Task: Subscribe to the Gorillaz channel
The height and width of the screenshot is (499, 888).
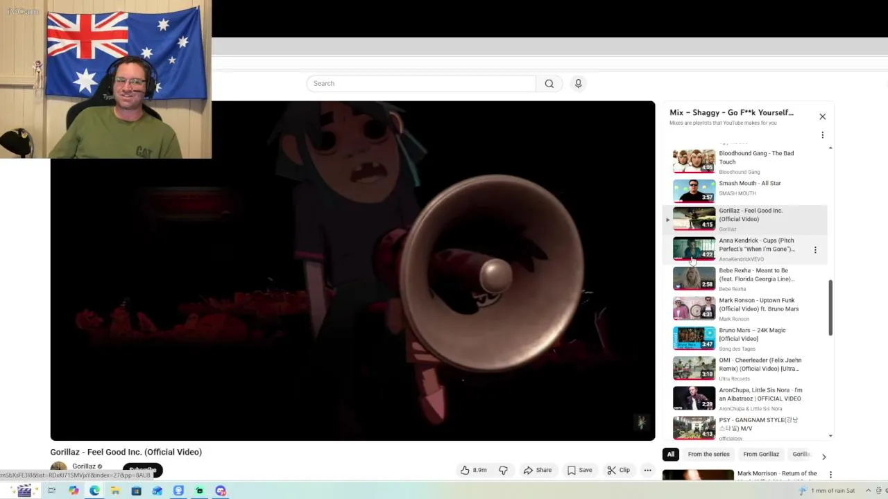Action: pyautogui.click(x=142, y=470)
